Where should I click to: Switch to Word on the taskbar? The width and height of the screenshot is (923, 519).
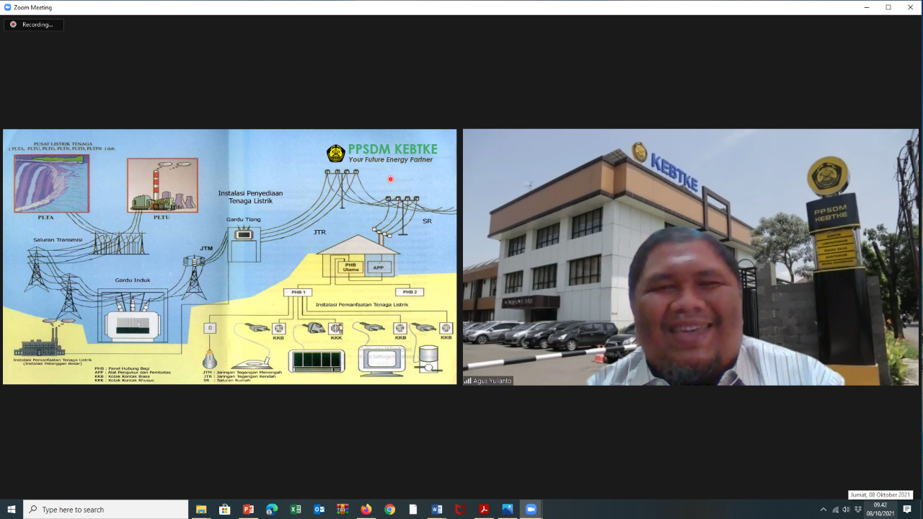(437, 509)
